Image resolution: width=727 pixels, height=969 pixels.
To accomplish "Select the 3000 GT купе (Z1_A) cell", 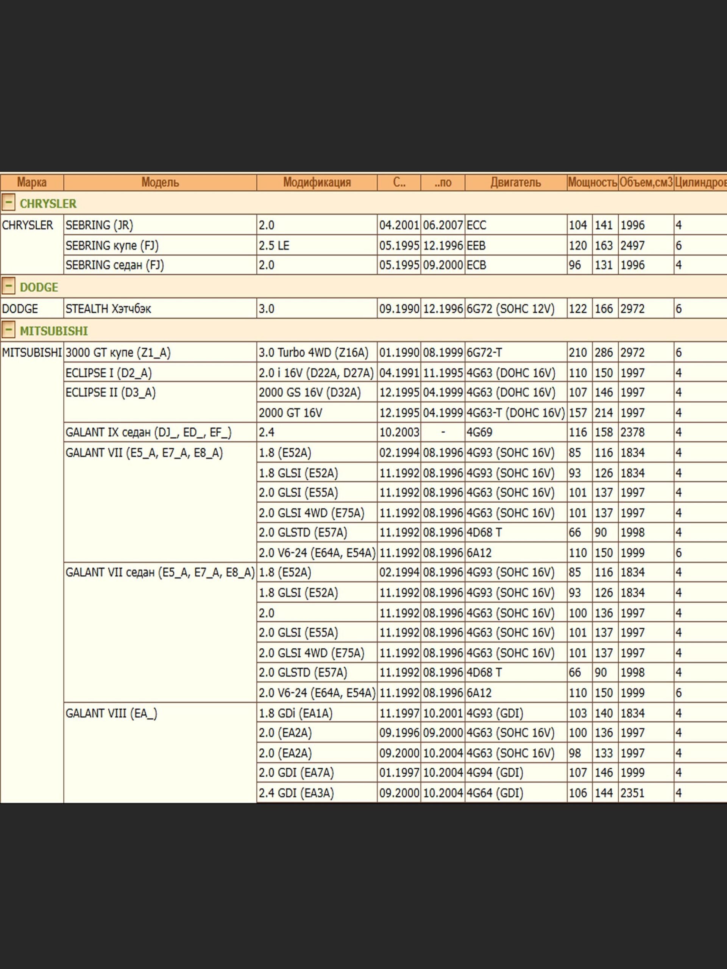I will (117, 353).
